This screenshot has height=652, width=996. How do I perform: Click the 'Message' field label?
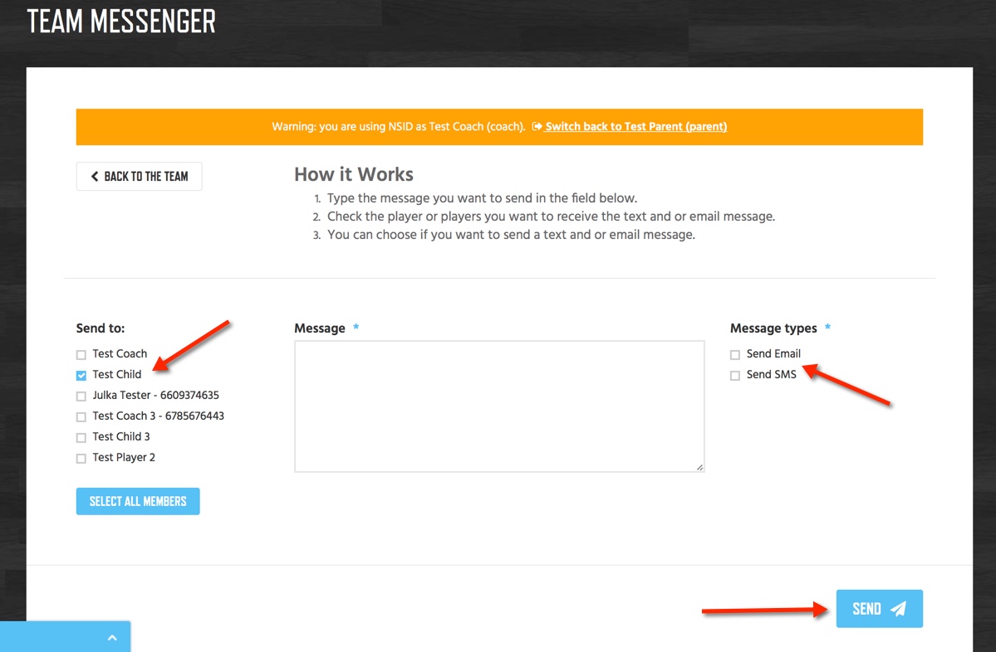[320, 328]
